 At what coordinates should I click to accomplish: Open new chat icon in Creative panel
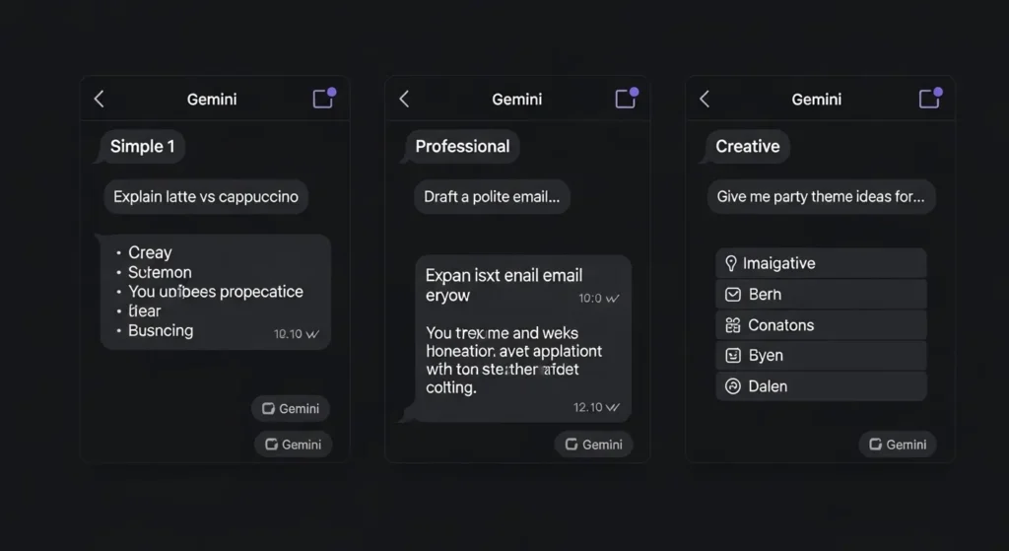point(930,98)
